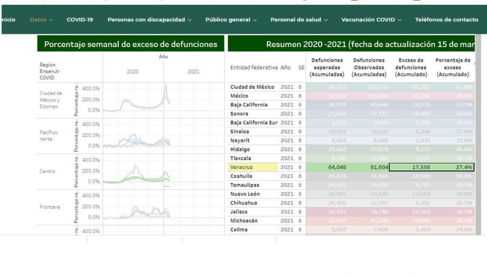Click the 2021 year header in chart
487x278 pixels.
pos(194,72)
